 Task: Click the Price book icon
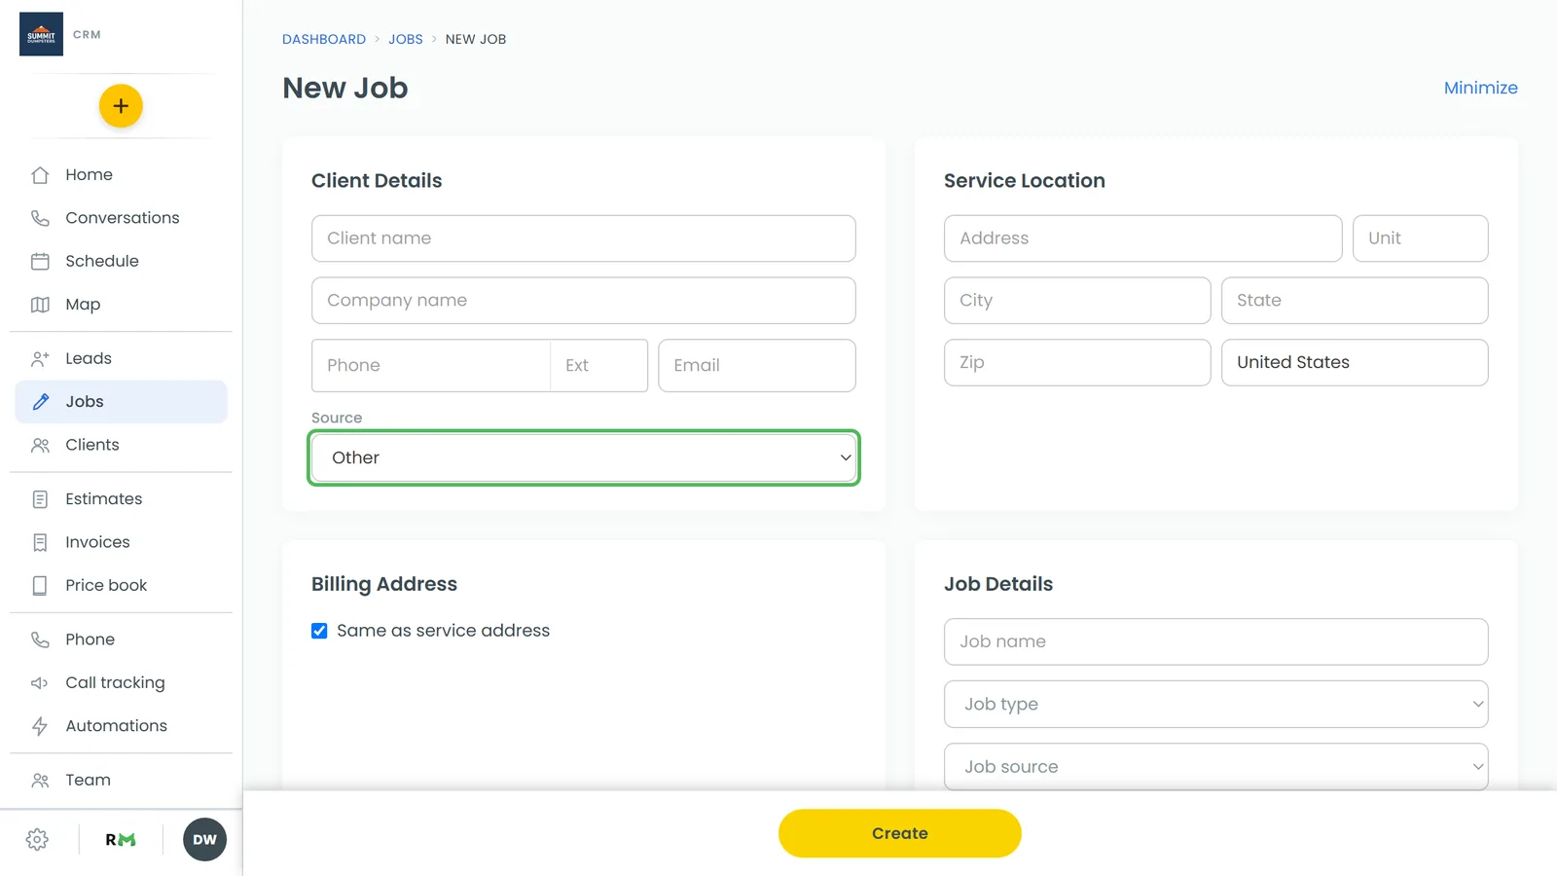pos(40,585)
